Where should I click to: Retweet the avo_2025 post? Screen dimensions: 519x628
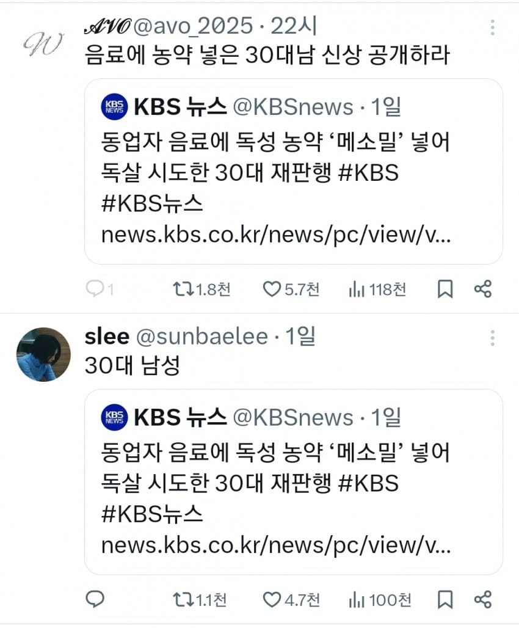pyautogui.click(x=184, y=289)
